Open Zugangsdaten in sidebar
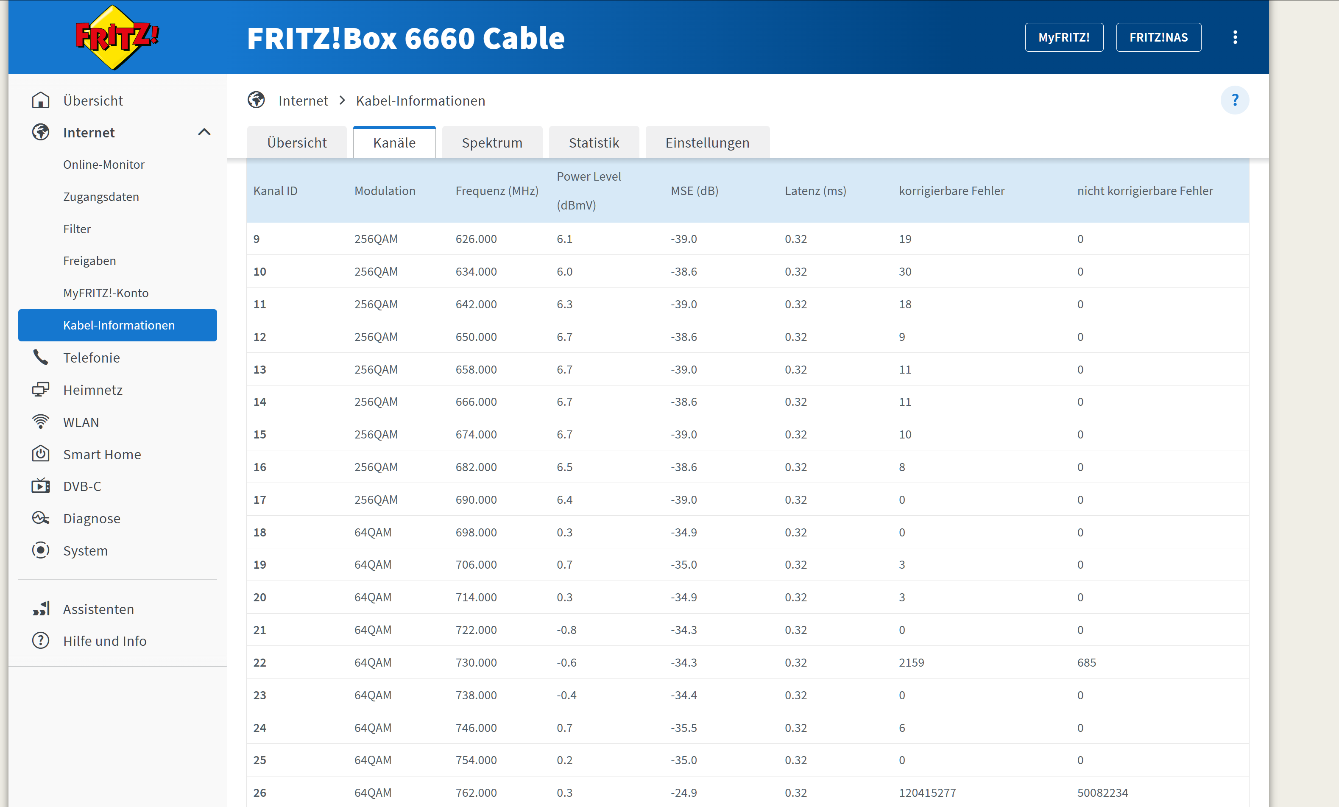The height and width of the screenshot is (807, 1339). 101,196
